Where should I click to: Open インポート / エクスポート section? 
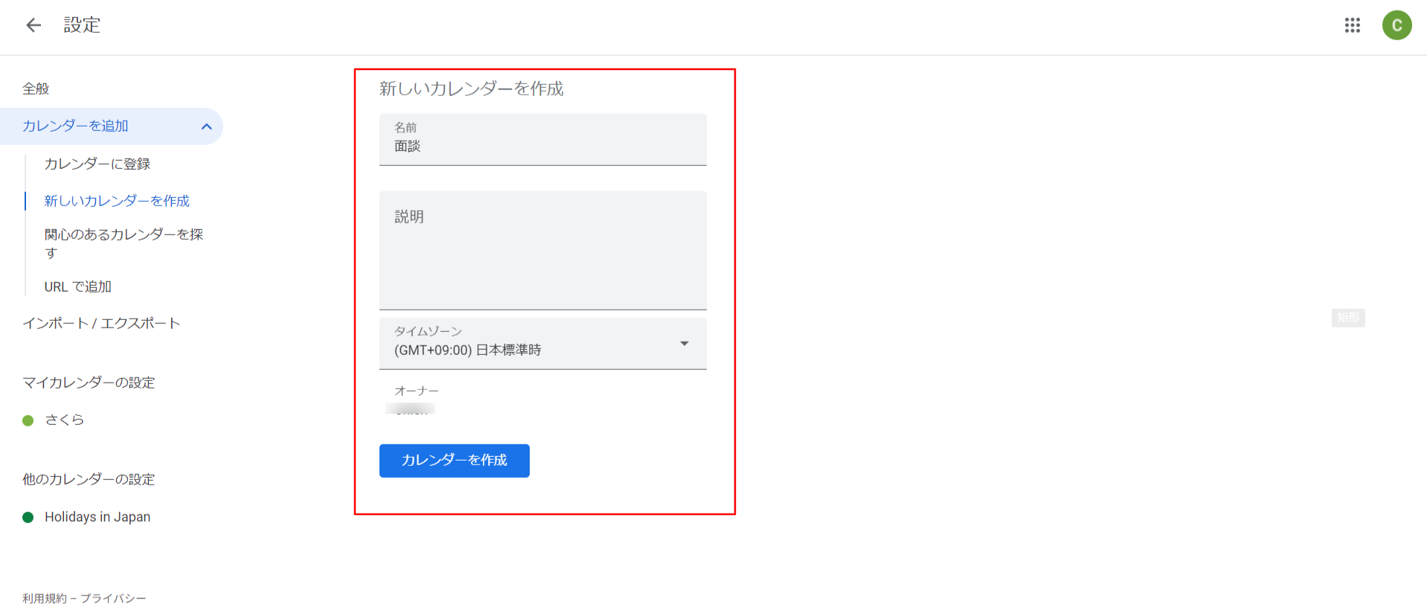click(101, 324)
